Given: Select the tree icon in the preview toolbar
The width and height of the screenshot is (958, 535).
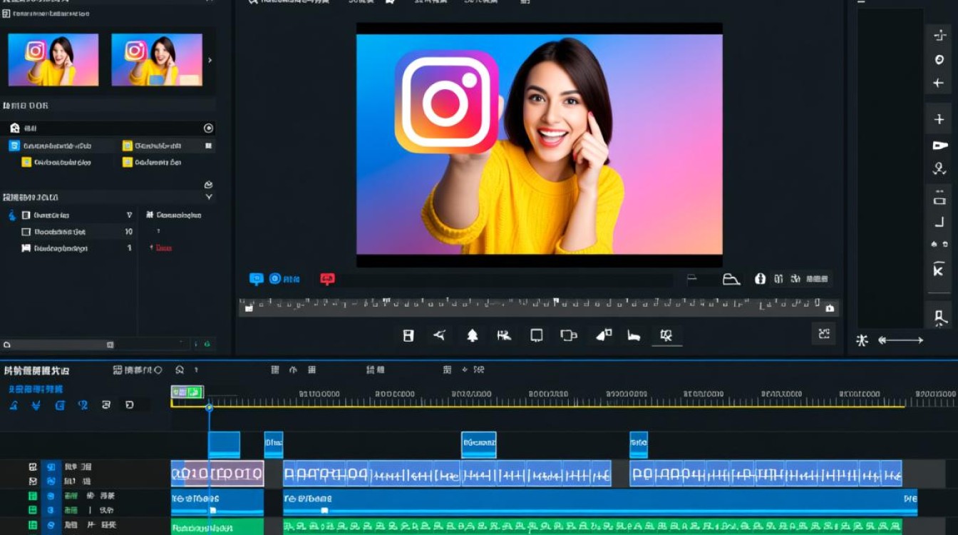Looking at the screenshot, I should [472, 335].
